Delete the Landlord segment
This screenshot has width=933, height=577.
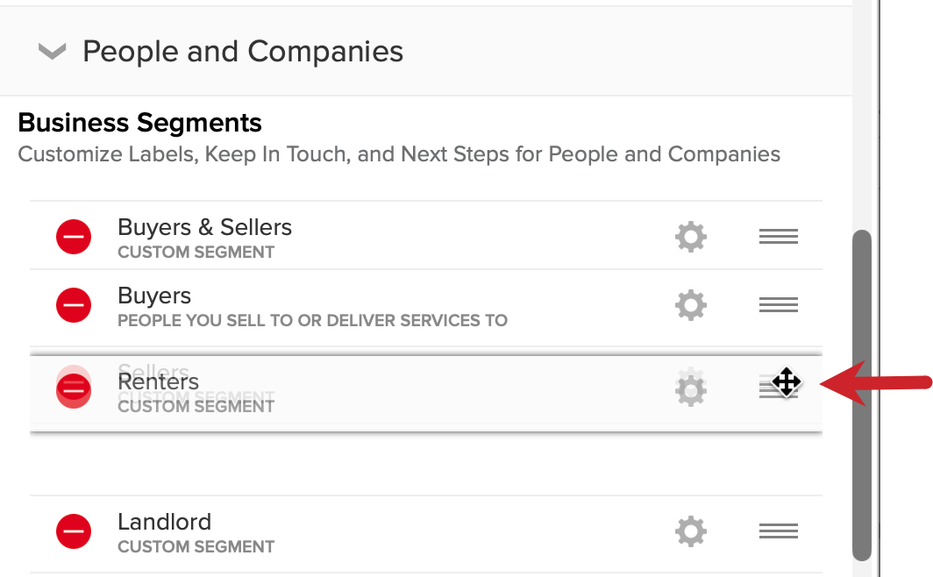(74, 531)
